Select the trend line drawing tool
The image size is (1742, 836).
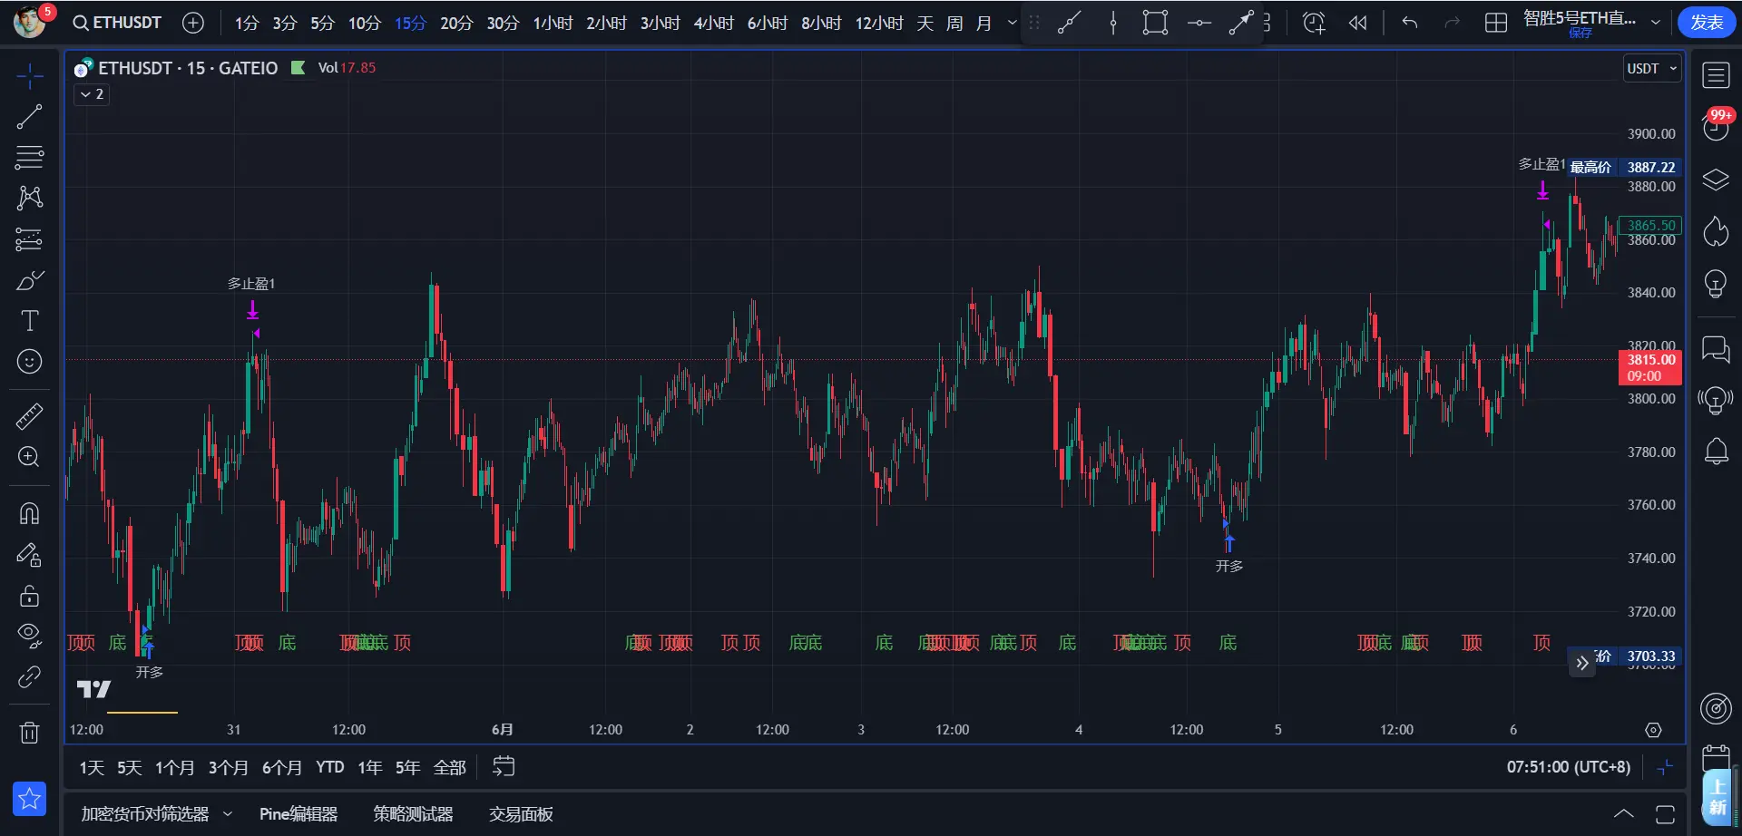pyautogui.click(x=30, y=116)
